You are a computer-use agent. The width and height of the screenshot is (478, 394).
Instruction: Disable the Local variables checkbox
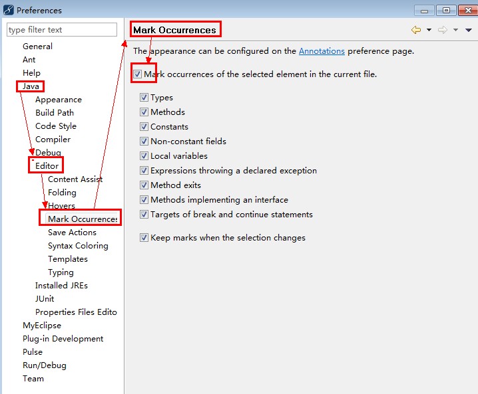[144, 155]
